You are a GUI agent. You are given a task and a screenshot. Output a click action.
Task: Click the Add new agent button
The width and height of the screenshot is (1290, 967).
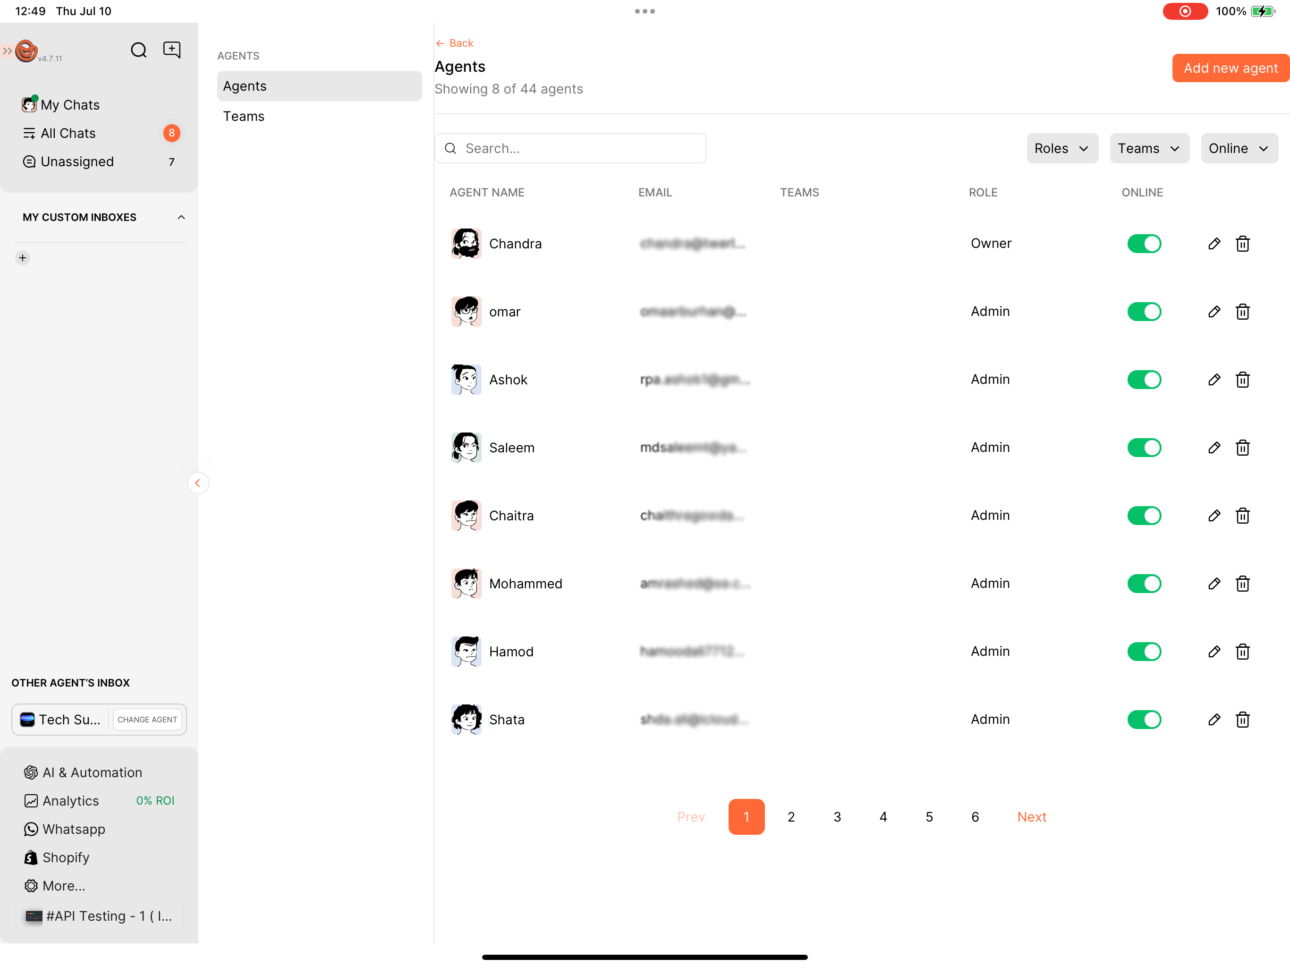point(1230,68)
